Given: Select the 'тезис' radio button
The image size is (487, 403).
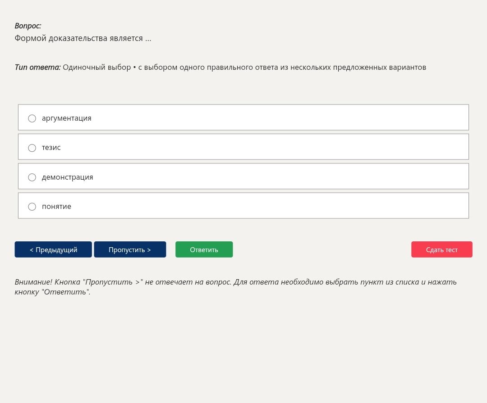Looking at the screenshot, I should [32, 148].
